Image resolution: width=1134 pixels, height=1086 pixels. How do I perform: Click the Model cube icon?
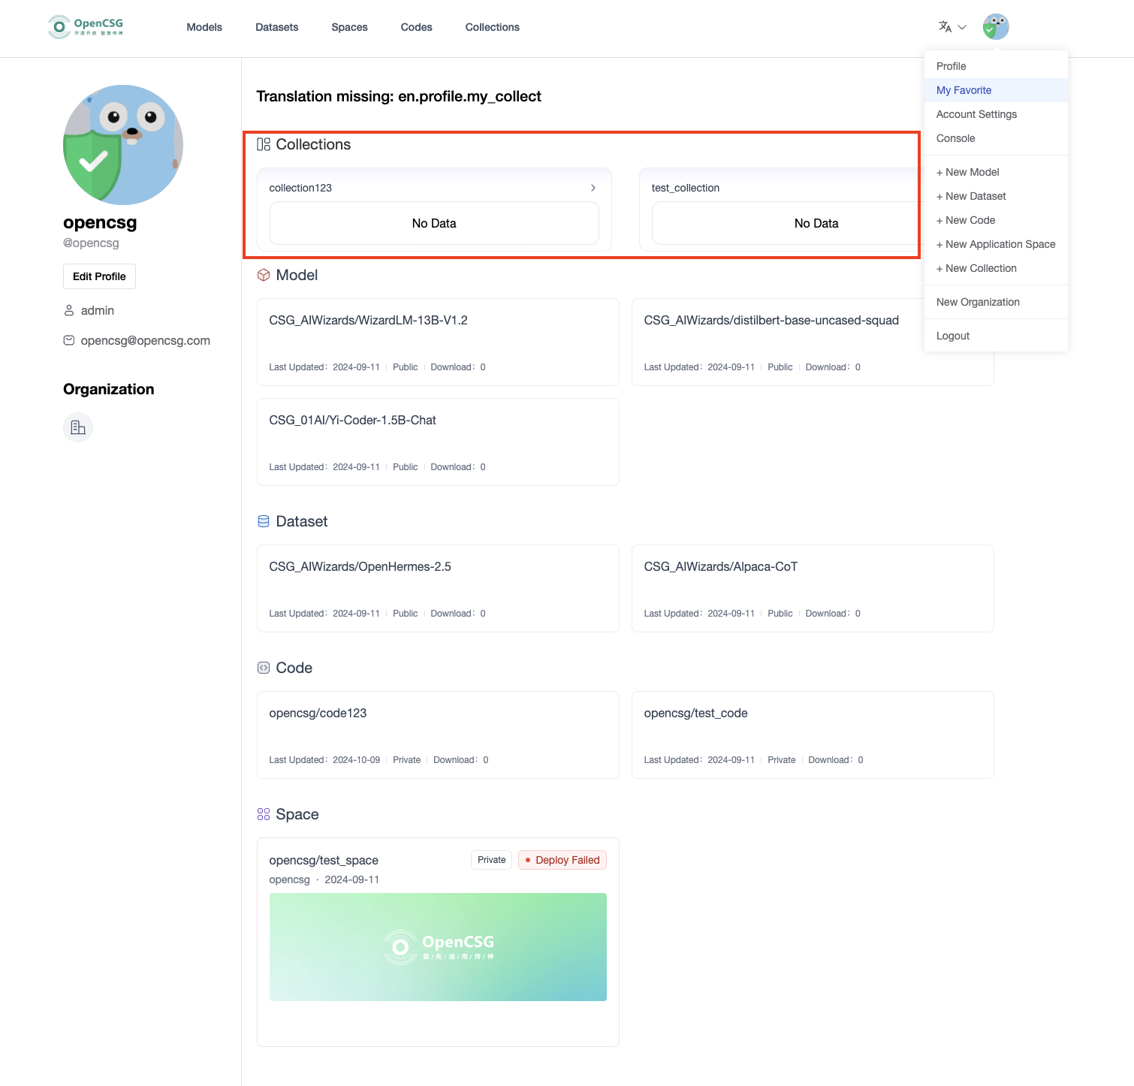coord(264,275)
